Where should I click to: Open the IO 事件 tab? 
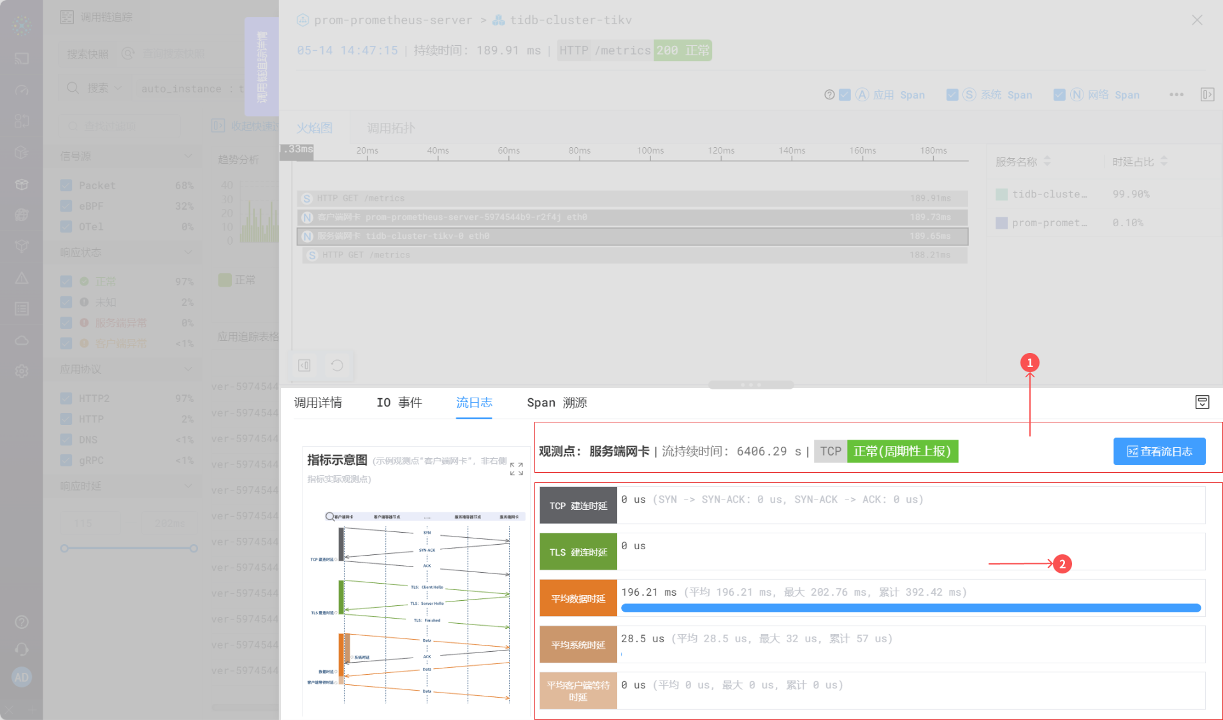click(399, 403)
